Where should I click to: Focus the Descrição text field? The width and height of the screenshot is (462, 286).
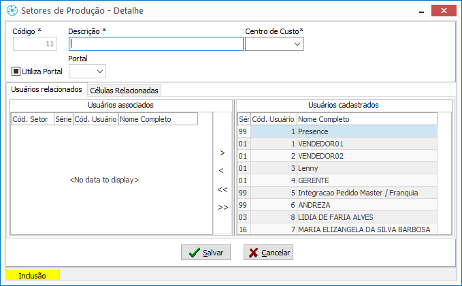156,44
